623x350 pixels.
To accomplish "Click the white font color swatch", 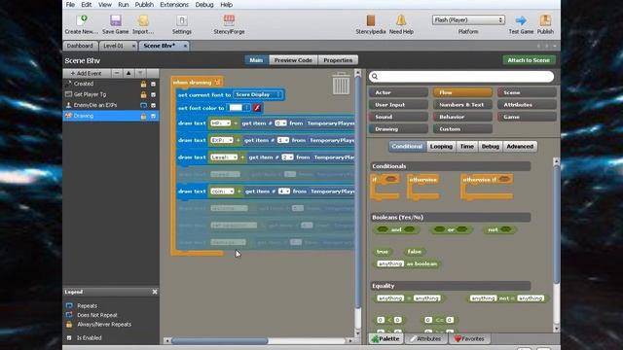I will (x=236, y=108).
